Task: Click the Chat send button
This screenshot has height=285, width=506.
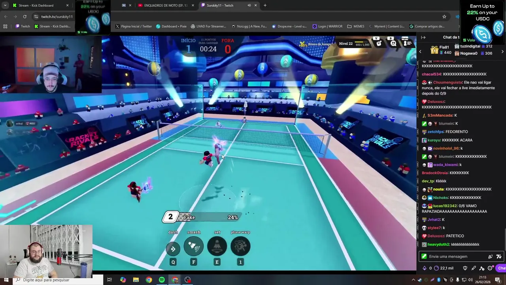Action: [x=502, y=268]
